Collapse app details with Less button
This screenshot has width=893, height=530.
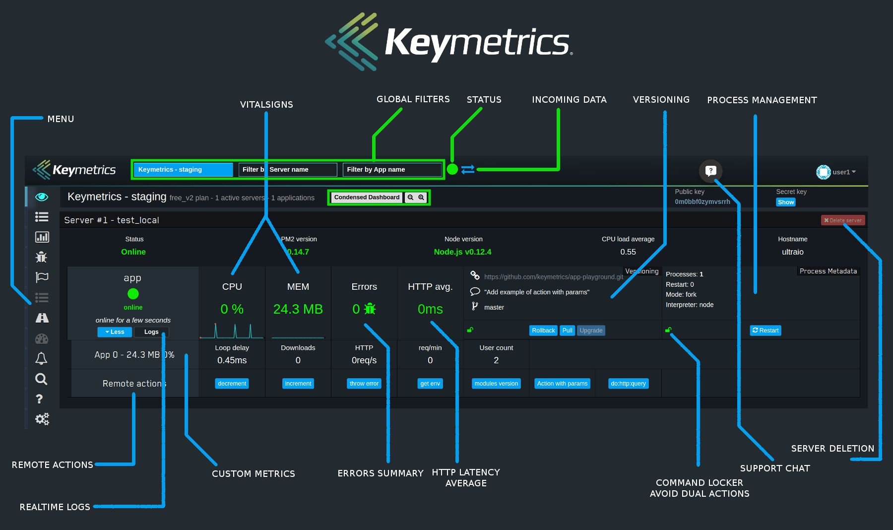point(115,332)
